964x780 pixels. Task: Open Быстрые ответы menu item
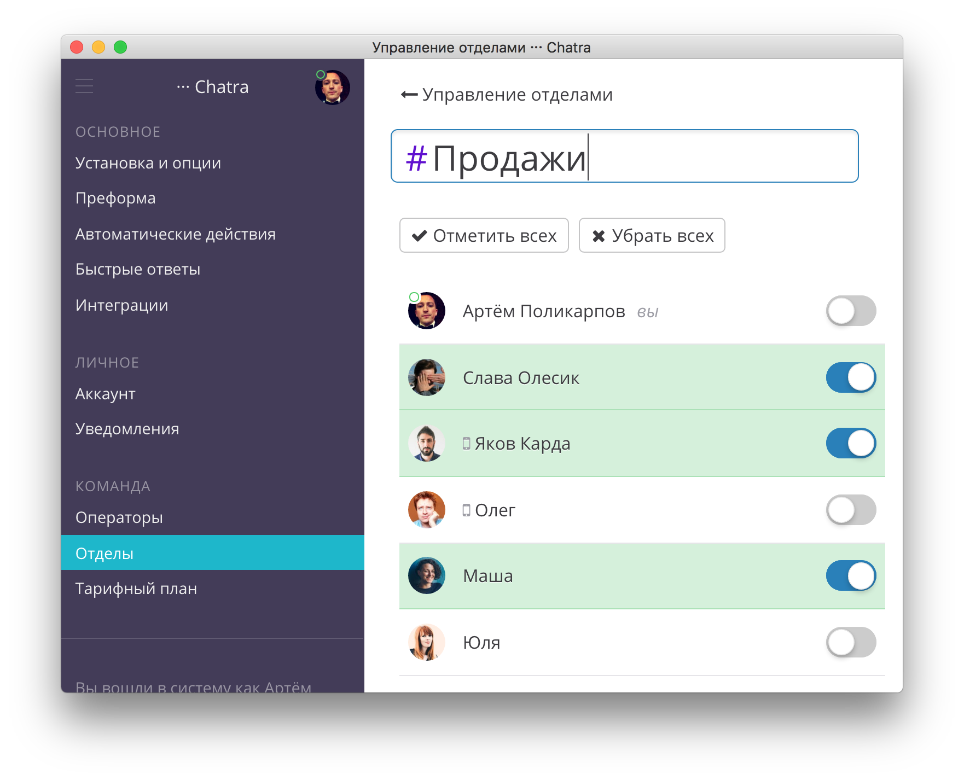point(138,270)
